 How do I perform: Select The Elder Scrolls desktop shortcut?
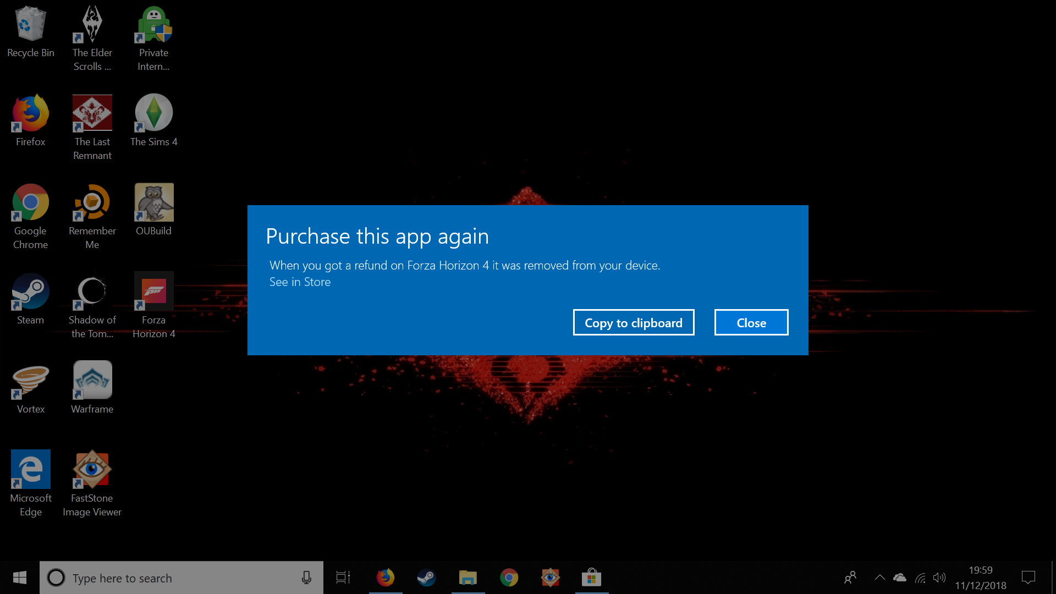point(92,38)
